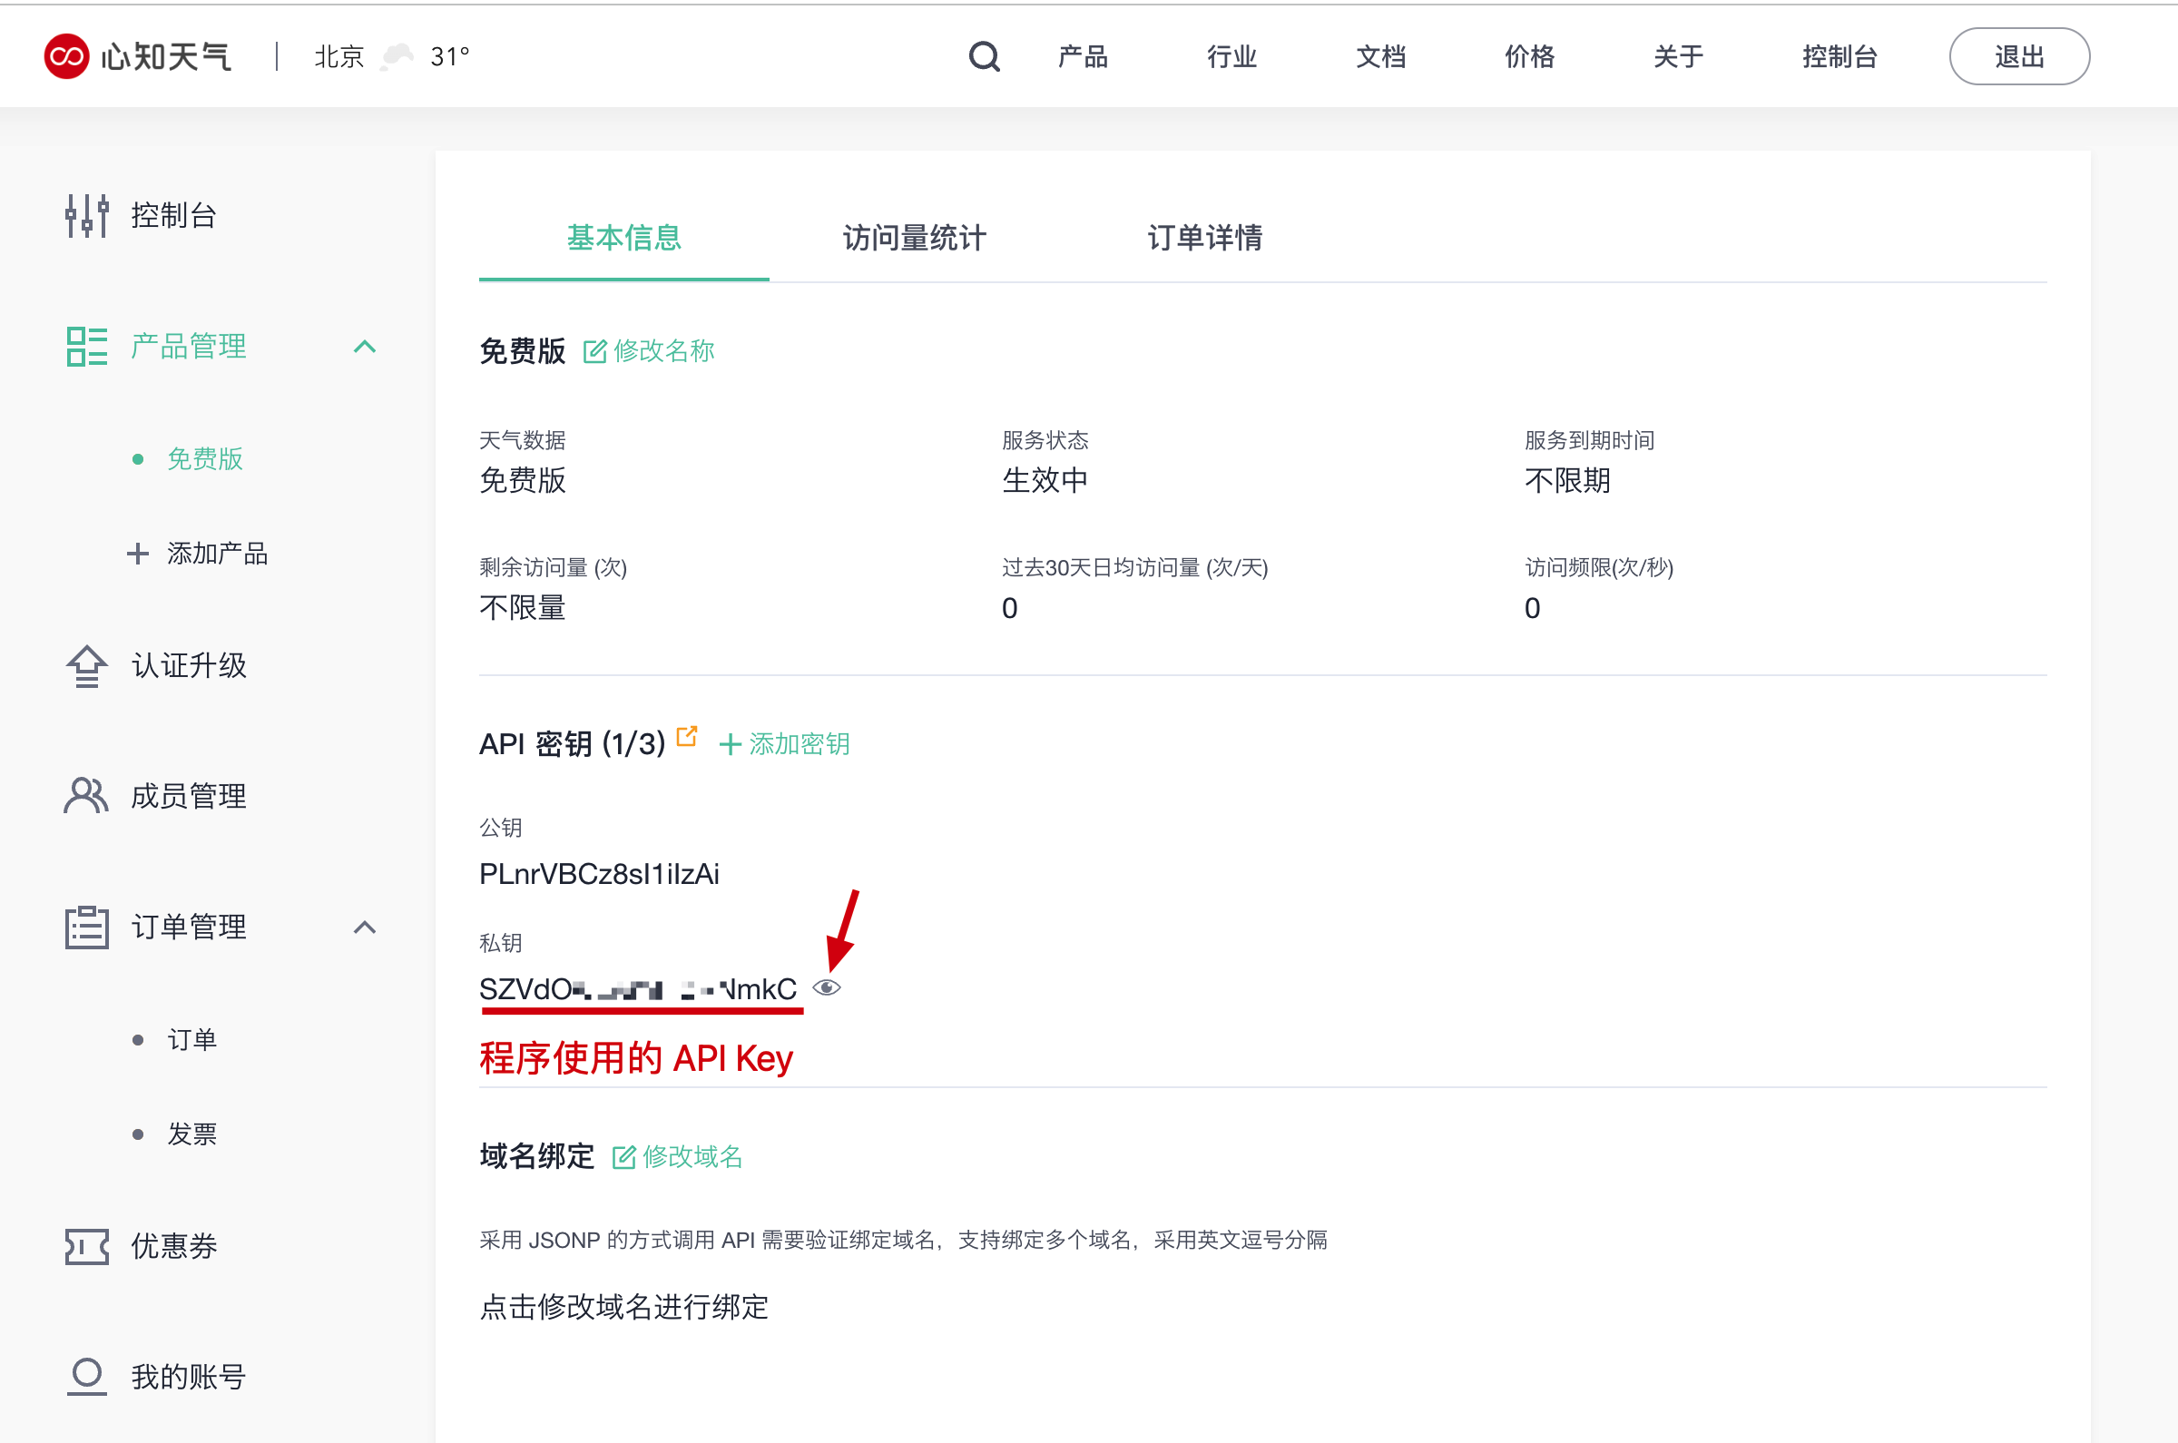Click the 生效中 service status value
This screenshot has height=1443, width=2178.
tap(1045, 480)
